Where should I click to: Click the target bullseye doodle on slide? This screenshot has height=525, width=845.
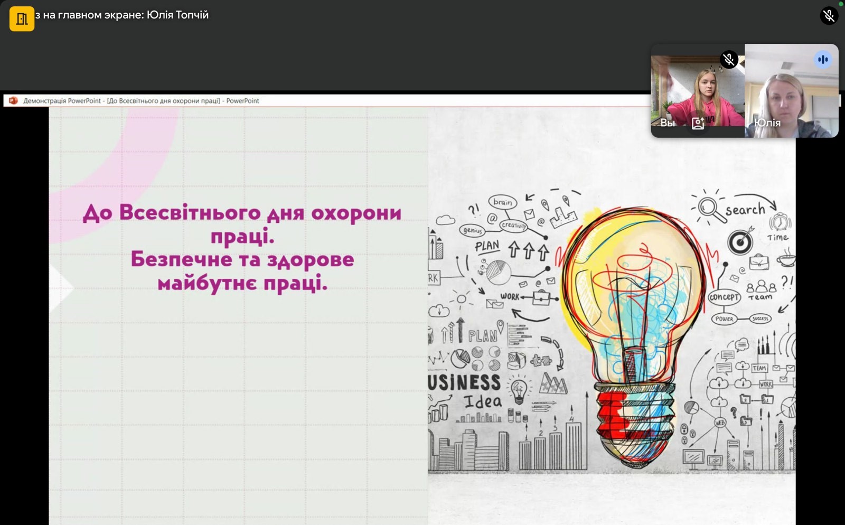click(x=740, y=242)
